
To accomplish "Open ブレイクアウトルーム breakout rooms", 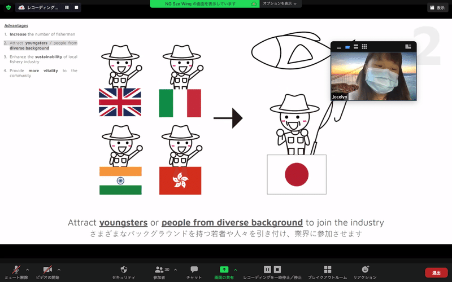I will tap(328, 272).
